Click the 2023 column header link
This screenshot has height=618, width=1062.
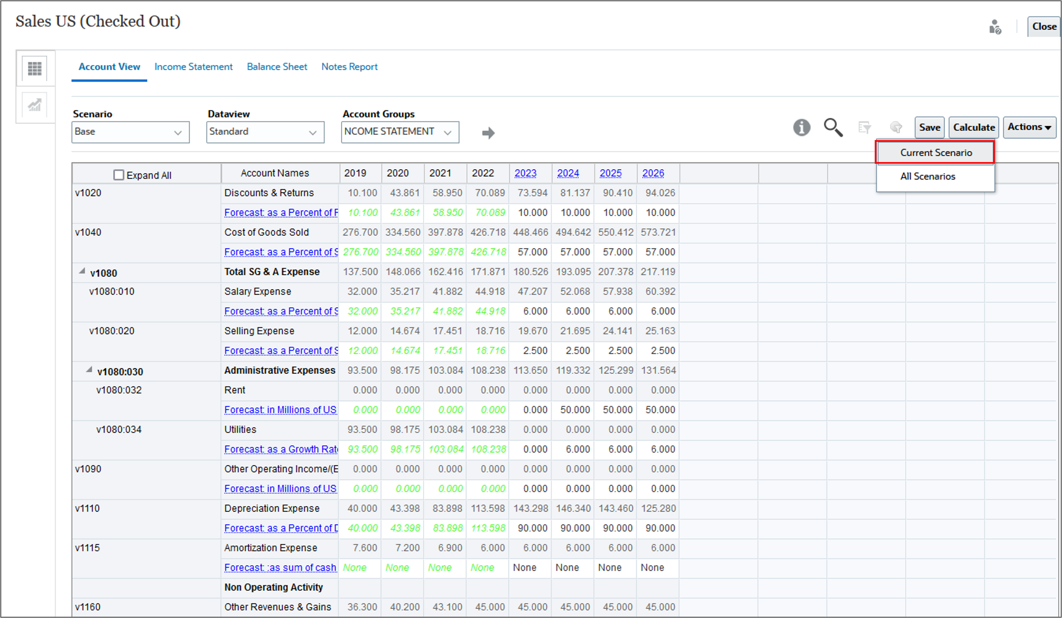coord(525,173)
